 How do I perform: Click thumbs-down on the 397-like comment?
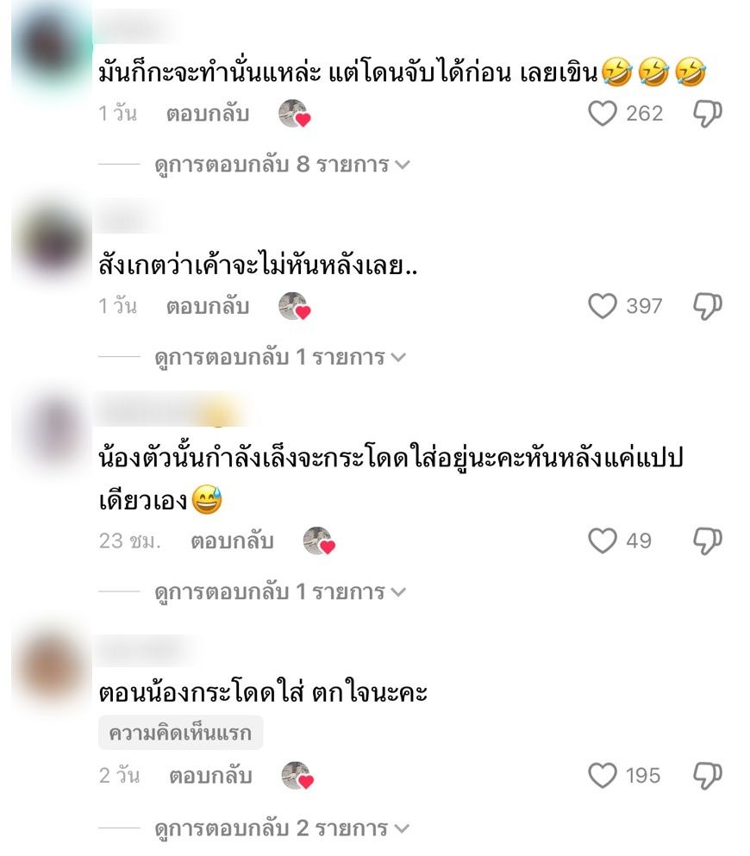[x=708, y=306]
